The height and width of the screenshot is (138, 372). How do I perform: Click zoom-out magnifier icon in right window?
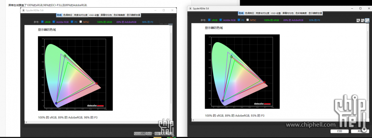click(x=362, y=21)
